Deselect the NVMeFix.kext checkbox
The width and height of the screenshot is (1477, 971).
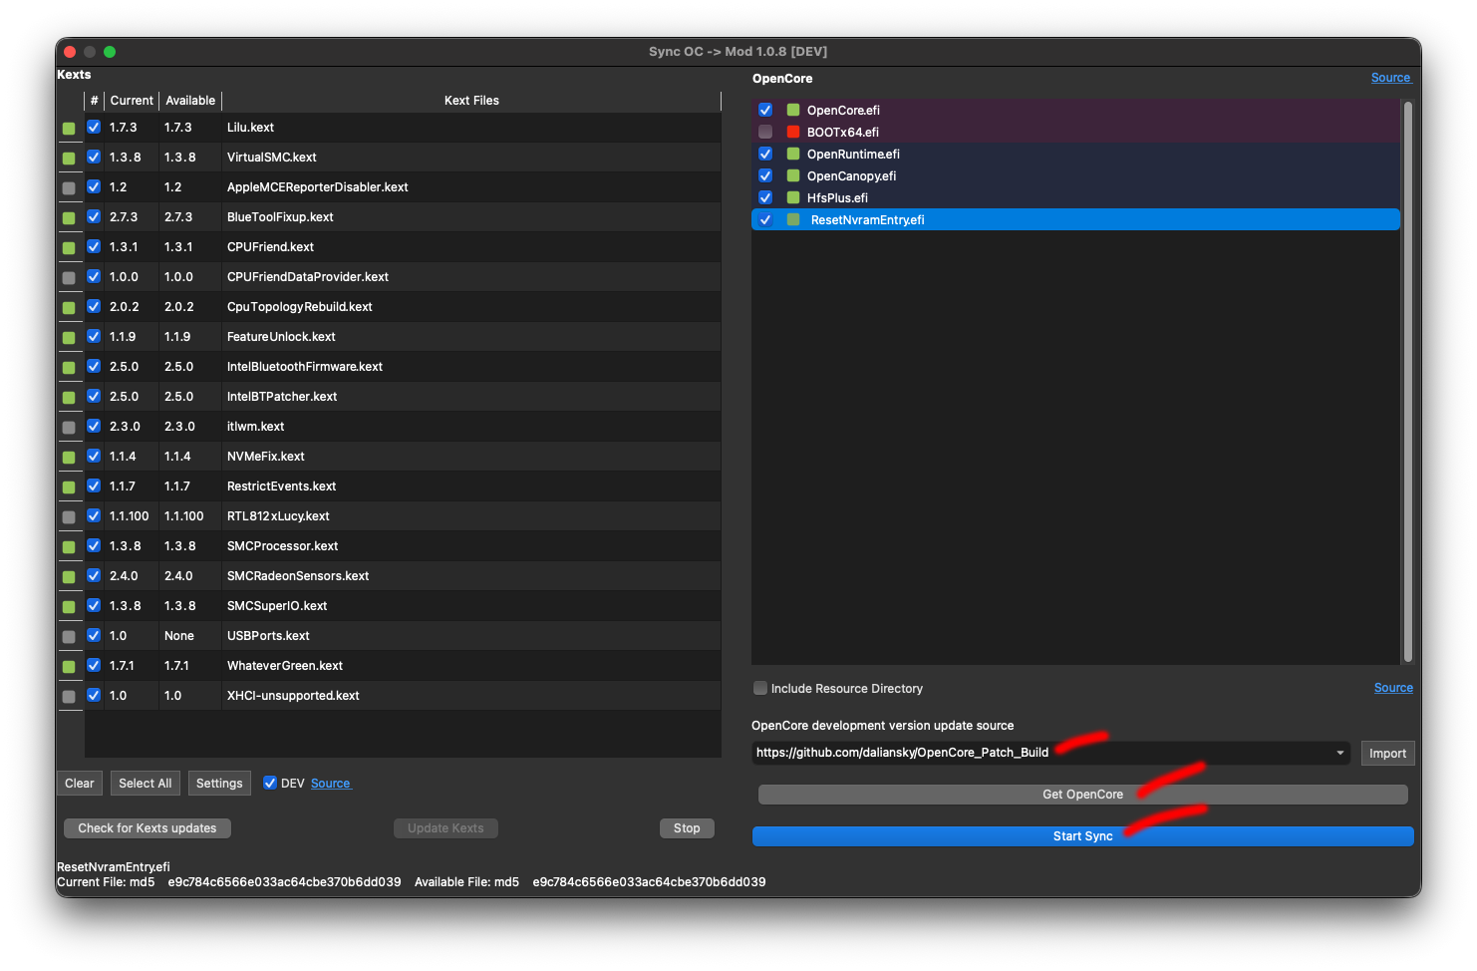click(94, 456)
